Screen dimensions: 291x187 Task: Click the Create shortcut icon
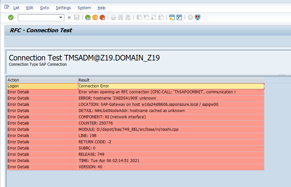[179, 17]
